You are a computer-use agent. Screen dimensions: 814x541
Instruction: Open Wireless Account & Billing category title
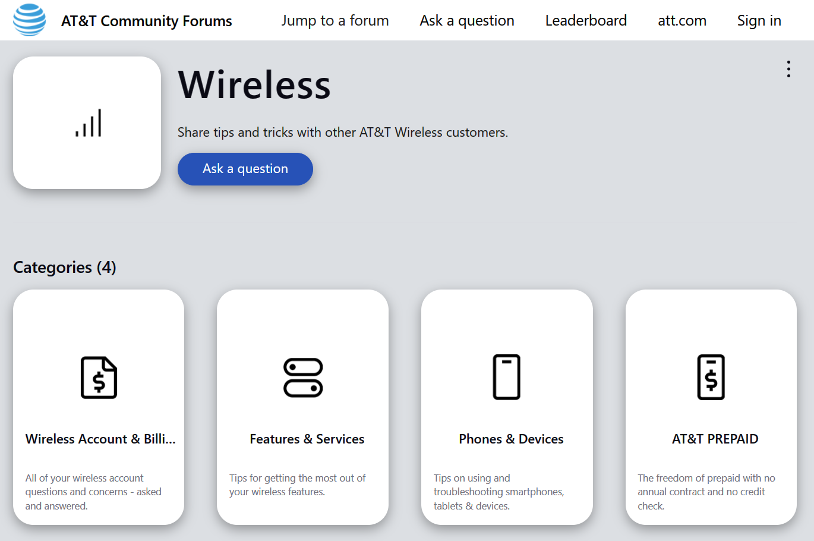point(100,439)
